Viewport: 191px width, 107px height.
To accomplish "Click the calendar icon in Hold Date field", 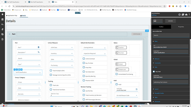I will (x=136, y=89).
